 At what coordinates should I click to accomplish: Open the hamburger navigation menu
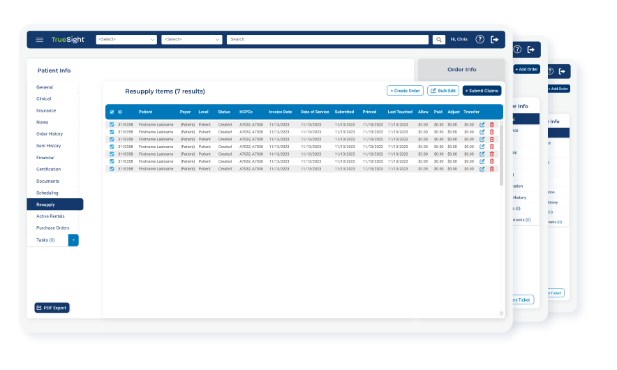(39, 39)
